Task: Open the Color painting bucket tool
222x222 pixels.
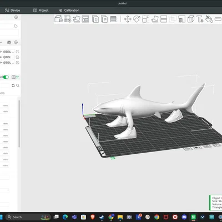Action: [x=209, y=19]
